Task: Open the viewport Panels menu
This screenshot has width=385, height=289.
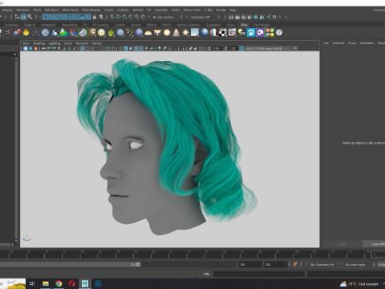Action: [x=97, y=43]
